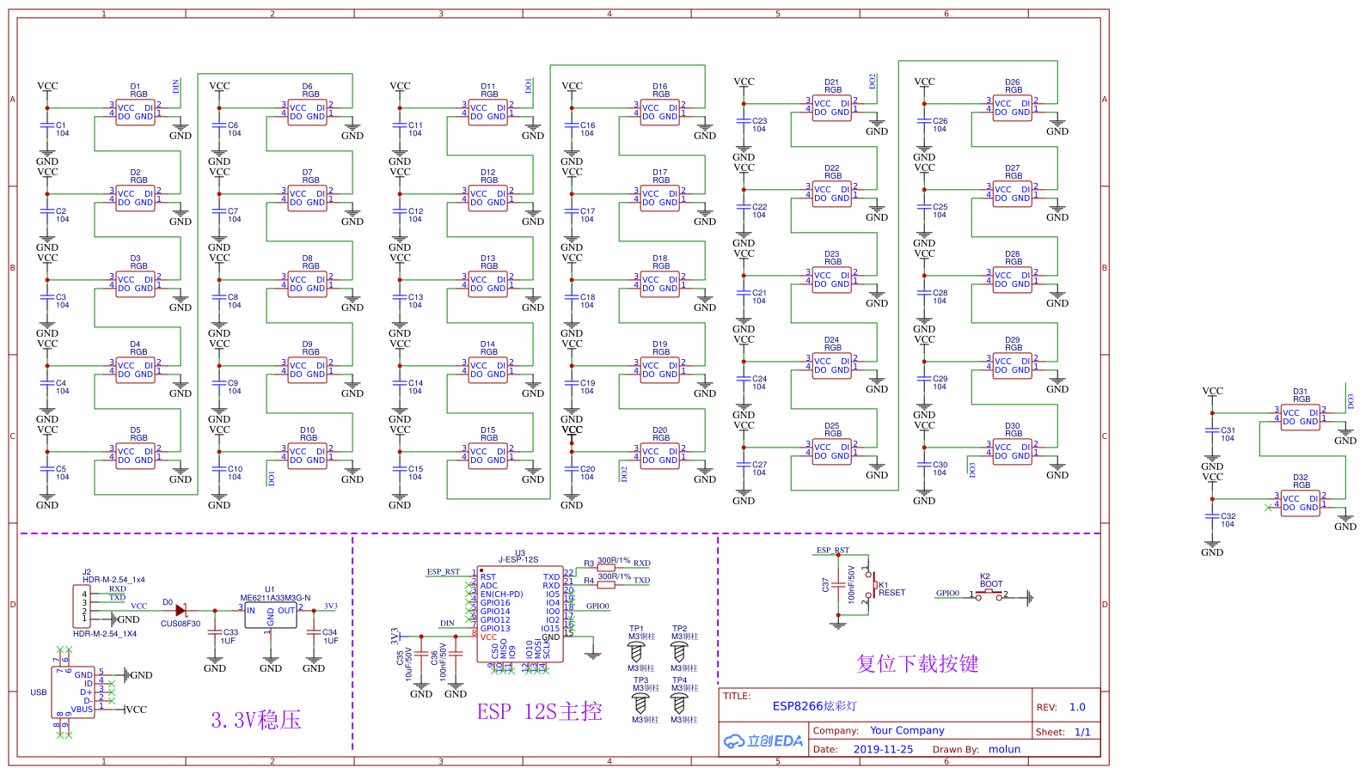Select the TP1 M3 standoff symbol
1366x774 pixels.
[x=636, y=652]
